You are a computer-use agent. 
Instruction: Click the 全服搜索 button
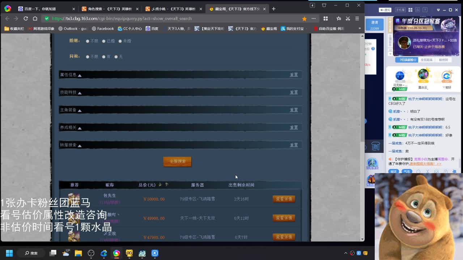click(177, 161)
